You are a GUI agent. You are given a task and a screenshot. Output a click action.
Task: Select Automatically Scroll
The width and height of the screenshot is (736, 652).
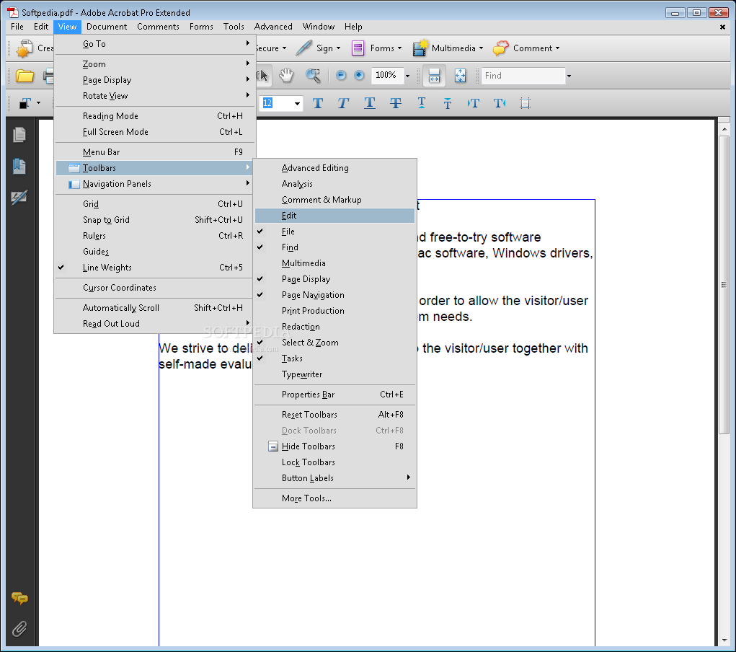155,308
